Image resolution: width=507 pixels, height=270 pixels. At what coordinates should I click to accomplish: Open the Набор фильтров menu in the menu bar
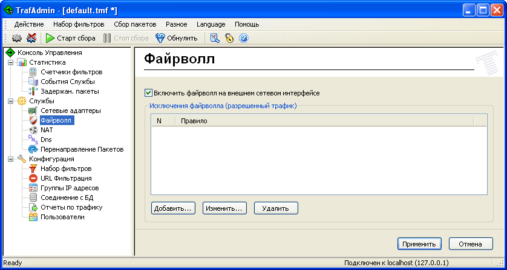[x=79, y=24]
